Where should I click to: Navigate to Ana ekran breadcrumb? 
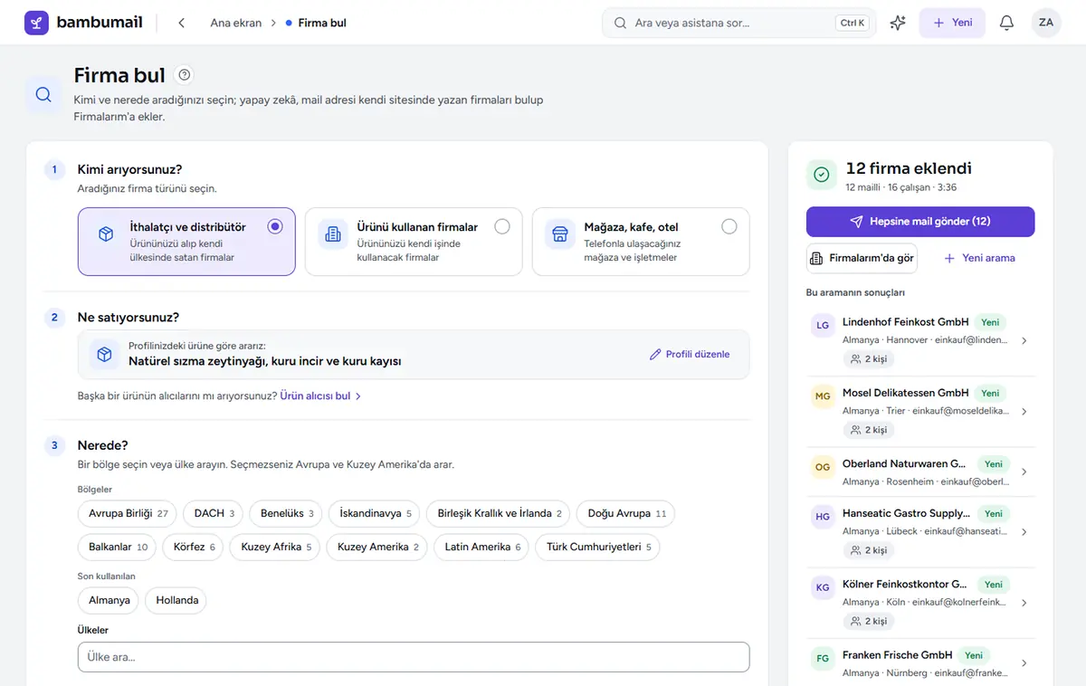236,23
